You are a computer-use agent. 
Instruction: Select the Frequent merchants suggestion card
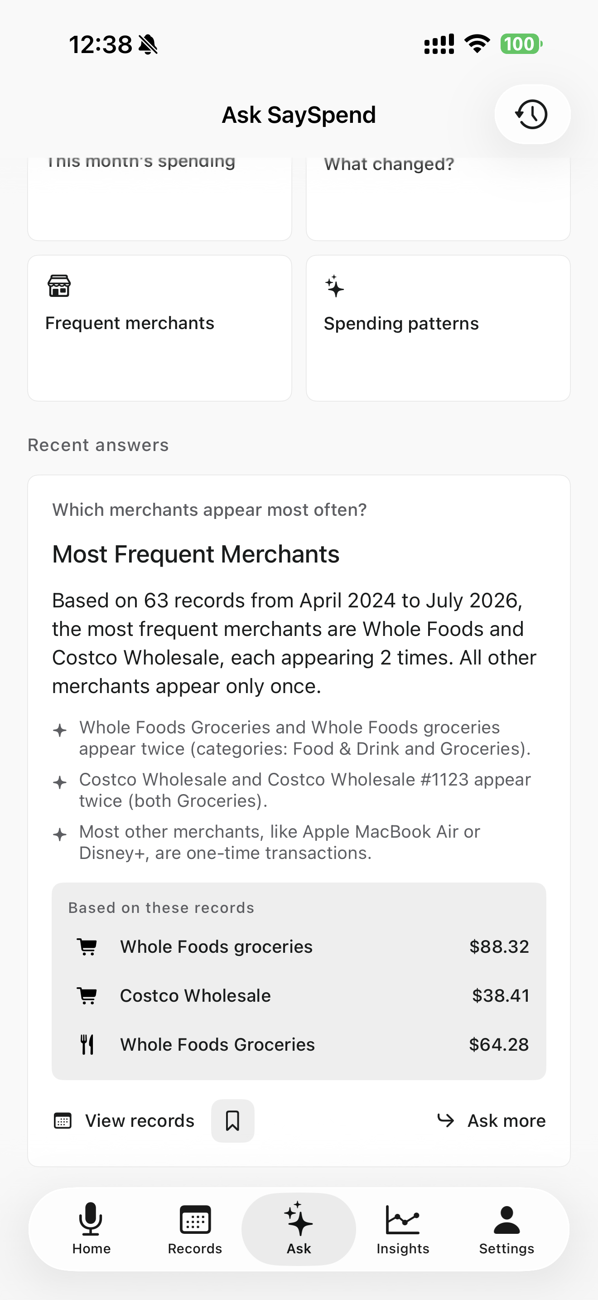pos(160,328)
